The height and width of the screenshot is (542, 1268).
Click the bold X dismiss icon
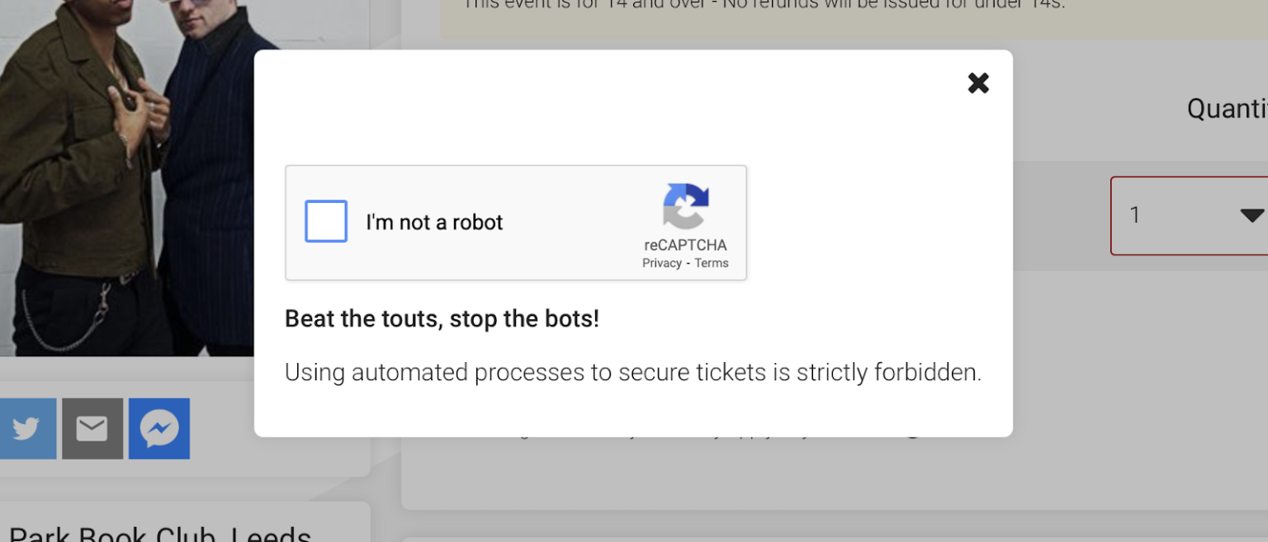click(977, 82)
